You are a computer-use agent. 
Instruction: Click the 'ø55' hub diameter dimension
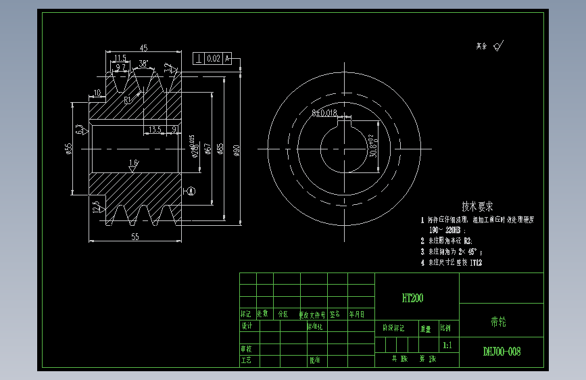pos(68,149)
